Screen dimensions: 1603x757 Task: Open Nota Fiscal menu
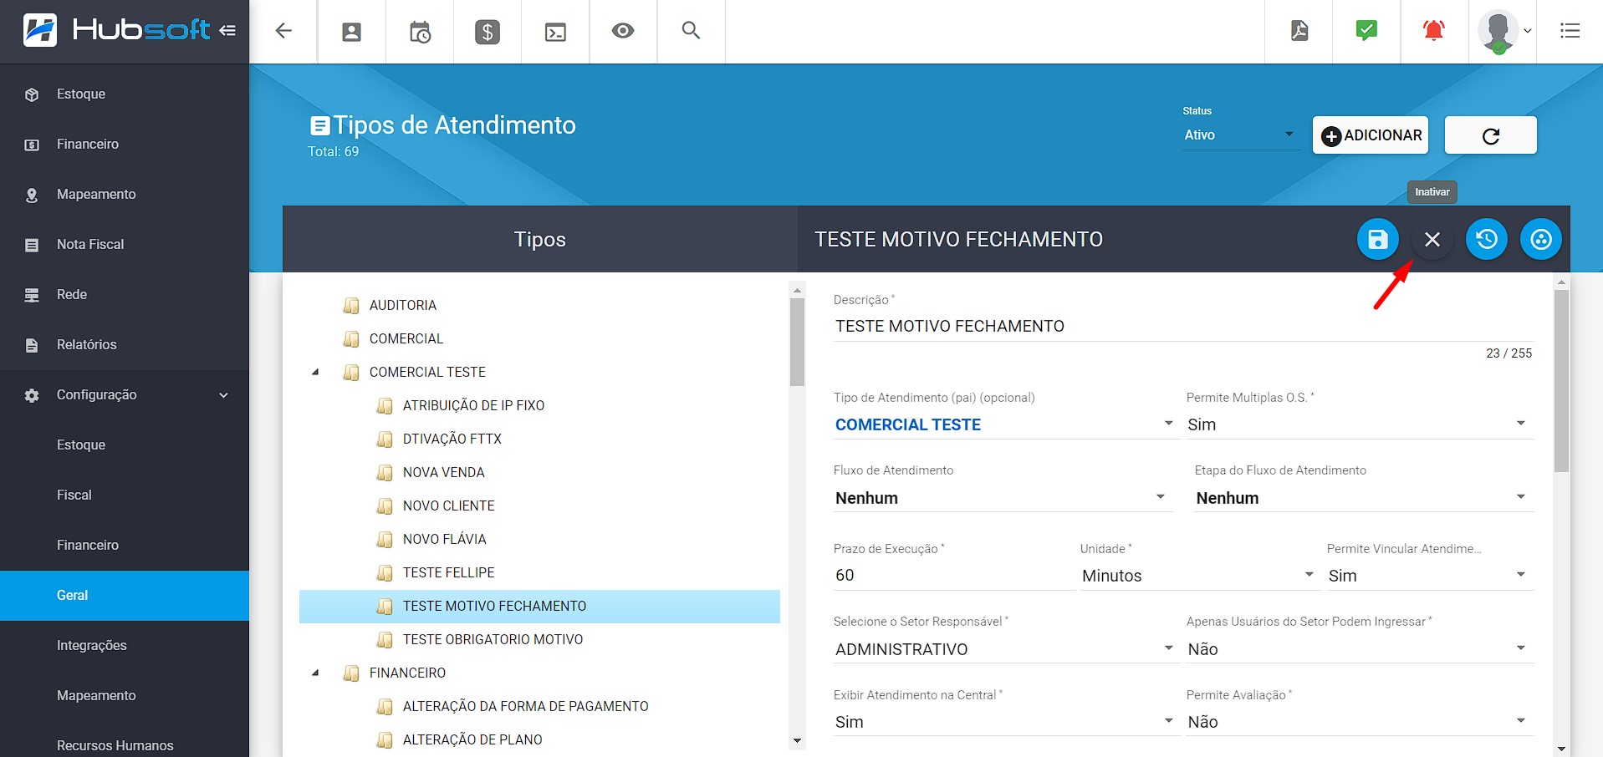click(125, 245)
